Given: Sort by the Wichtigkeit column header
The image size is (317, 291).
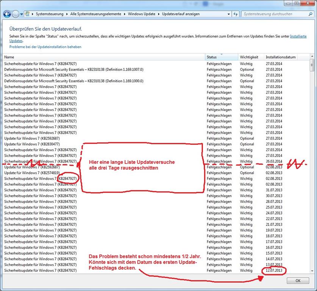Looking at the screenshot, I should 251,57.
